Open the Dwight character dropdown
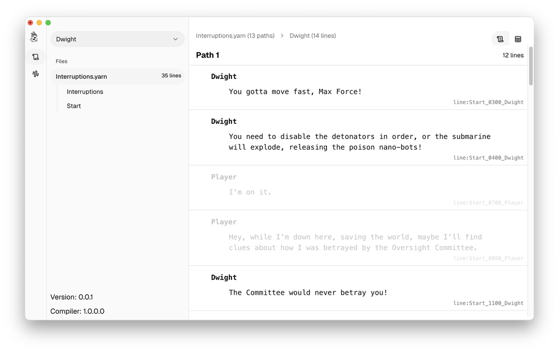Viewport: 559px width, 353px height. click(117, 39)
